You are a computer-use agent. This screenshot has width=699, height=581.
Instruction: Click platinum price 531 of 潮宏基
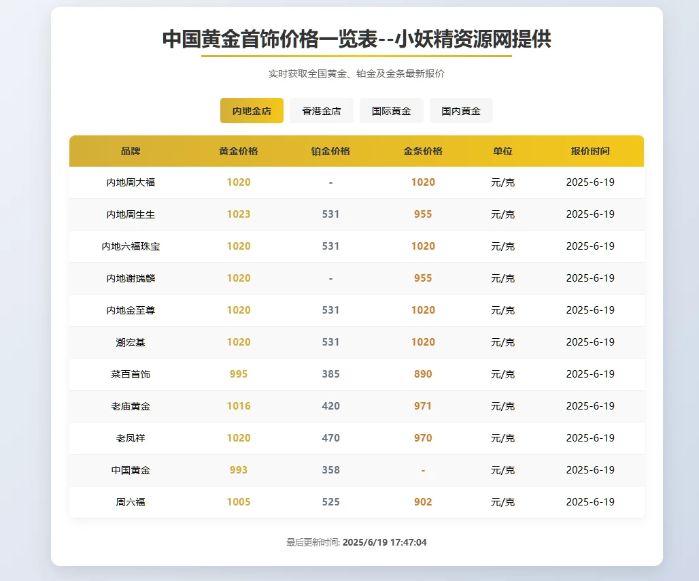330,342
